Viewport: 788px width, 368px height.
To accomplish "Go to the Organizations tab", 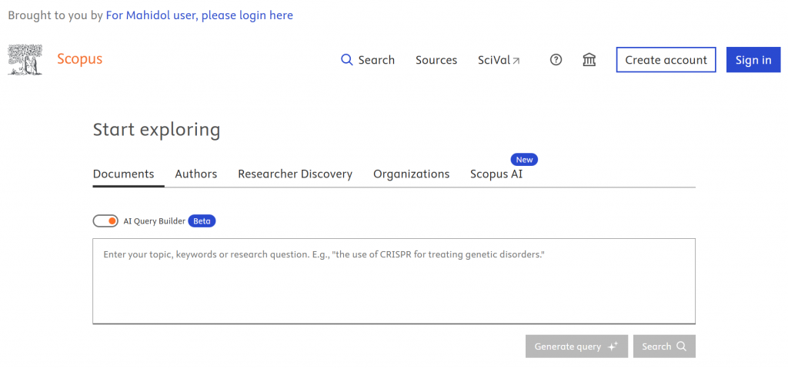I will (x=411, y=174).
